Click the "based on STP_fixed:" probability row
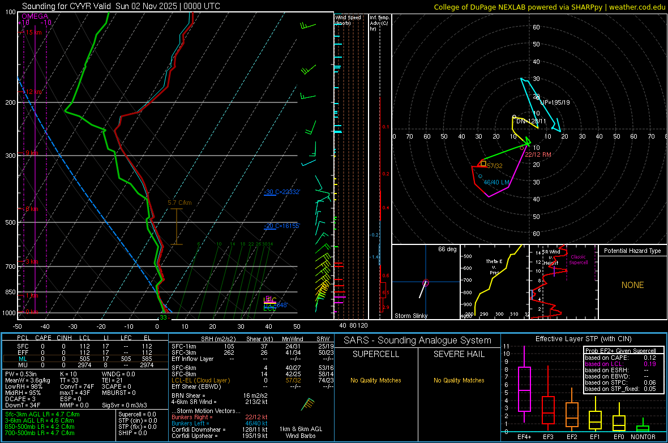Viewport: 668px width, 443px height. coord(620,389)
